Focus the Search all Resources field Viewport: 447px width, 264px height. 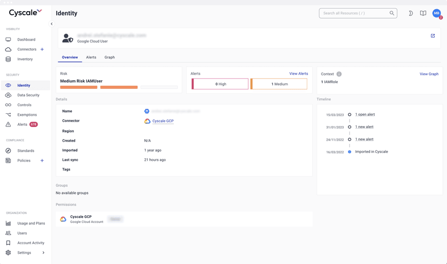pos(353,13)
